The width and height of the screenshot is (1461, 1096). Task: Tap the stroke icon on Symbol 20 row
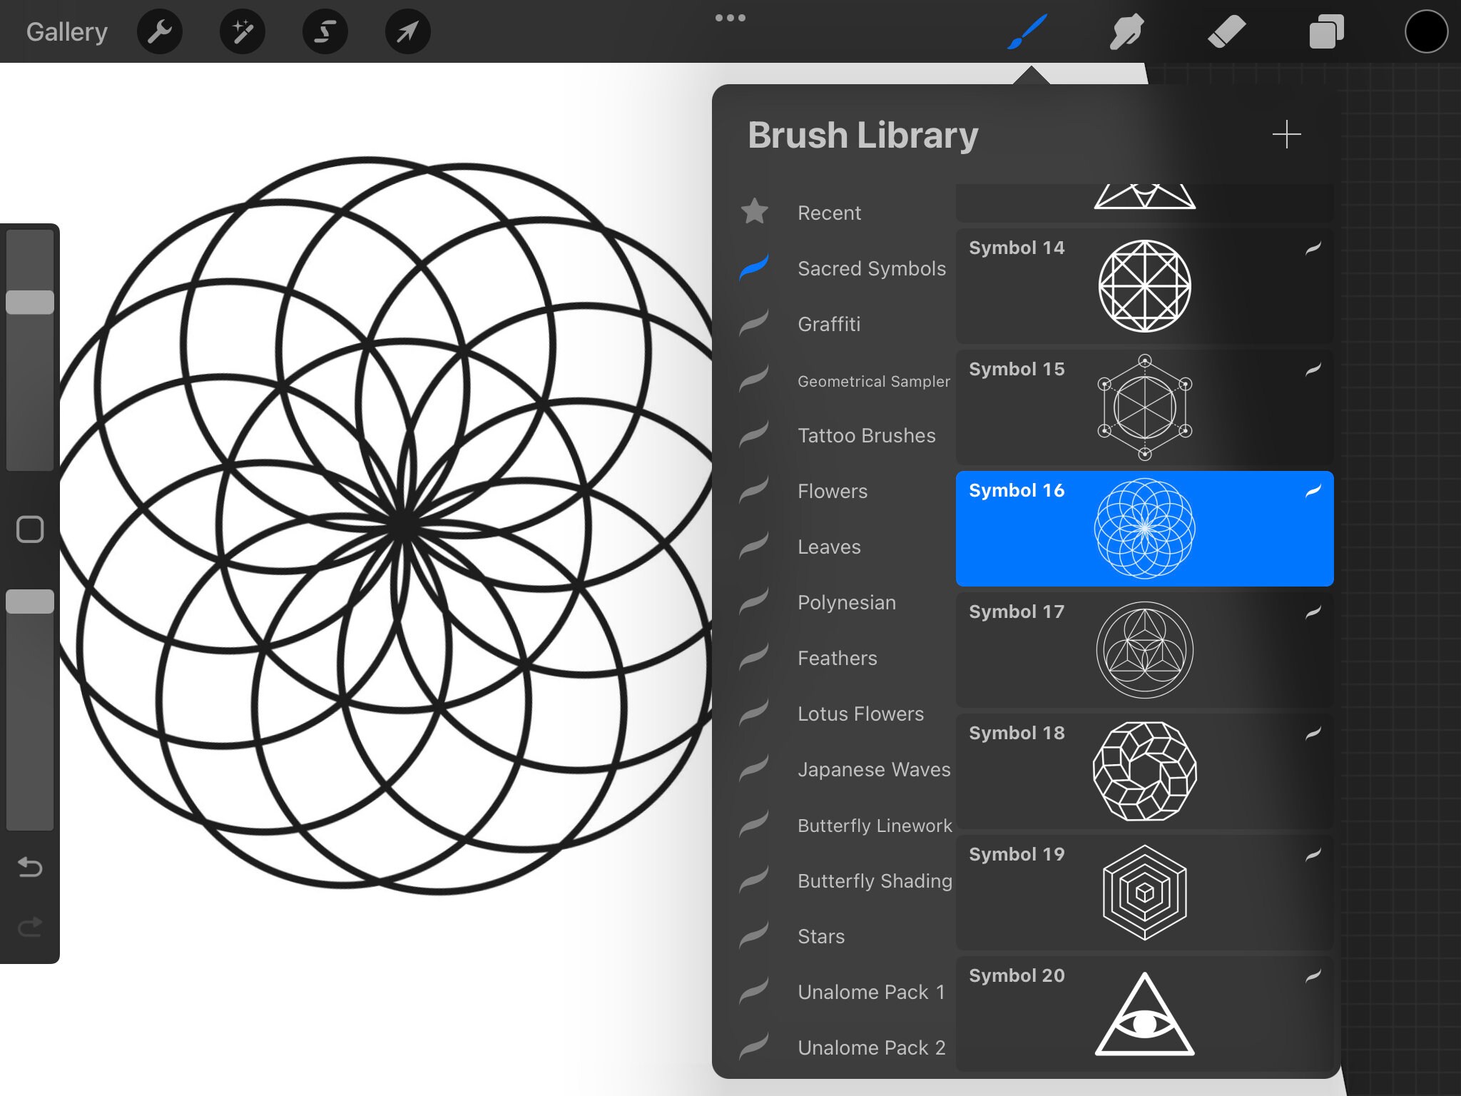1313,975
